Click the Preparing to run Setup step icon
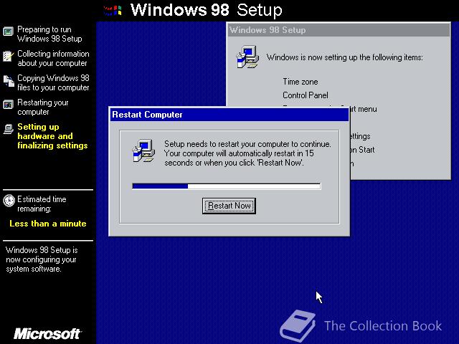Screen dimensions: 459x344 click(8, 32)
